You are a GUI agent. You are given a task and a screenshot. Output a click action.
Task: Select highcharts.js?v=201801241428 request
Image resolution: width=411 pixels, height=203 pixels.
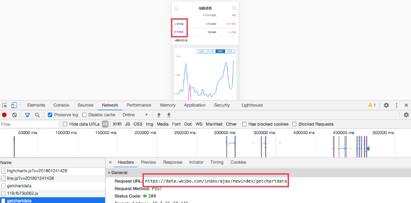pyautogui.click(x=53, y=171)
